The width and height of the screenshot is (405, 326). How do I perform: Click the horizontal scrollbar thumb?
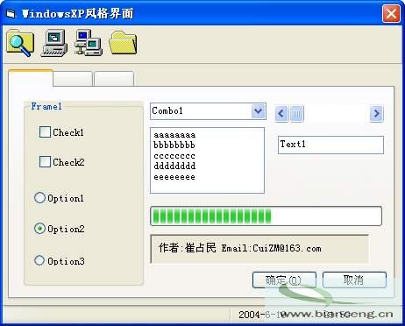click(296, 113)
